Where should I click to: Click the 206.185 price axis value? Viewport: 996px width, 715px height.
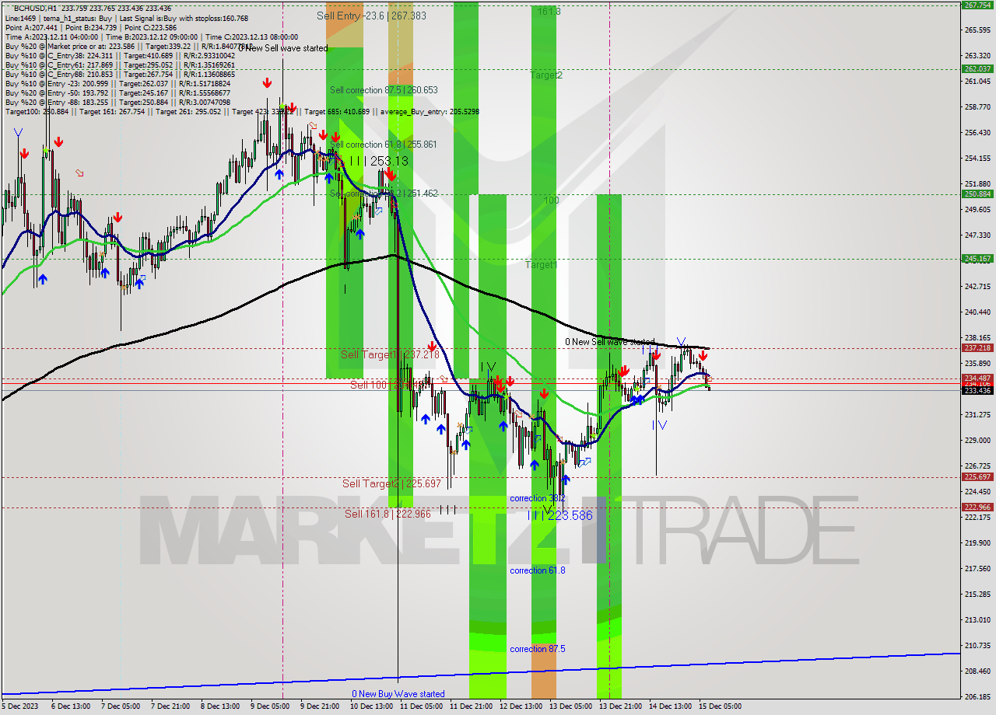coord(977,696)
